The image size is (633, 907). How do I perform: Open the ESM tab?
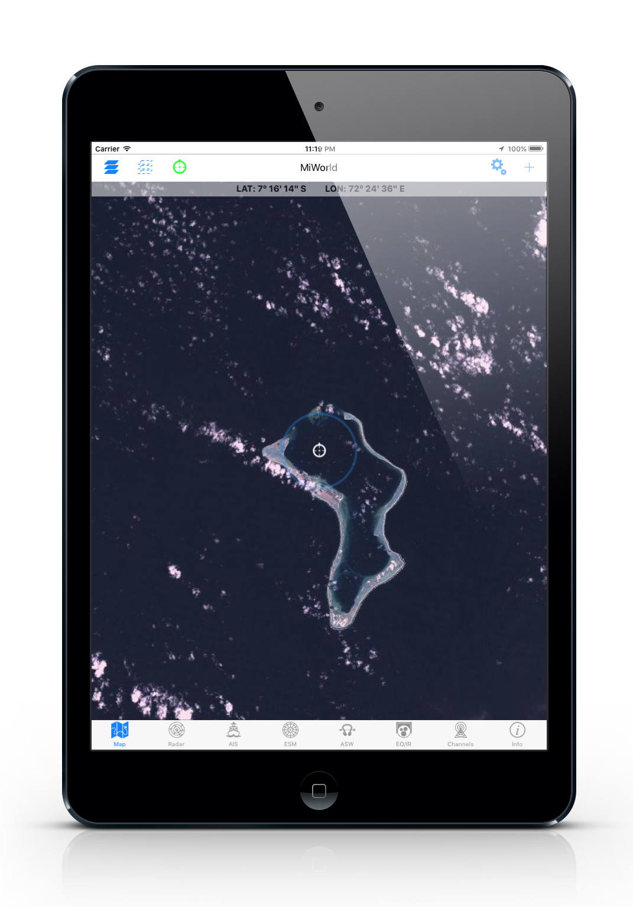click(x=290, y=734)
